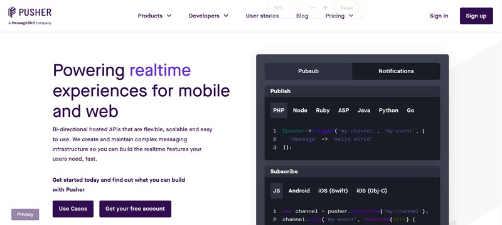This screenshot has width=502, height=225.
Task: Select the iOS (Obj-C) subscribe tab
Action: 371,191
